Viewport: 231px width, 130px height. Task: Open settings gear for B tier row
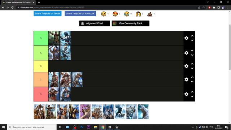[186, 66]
